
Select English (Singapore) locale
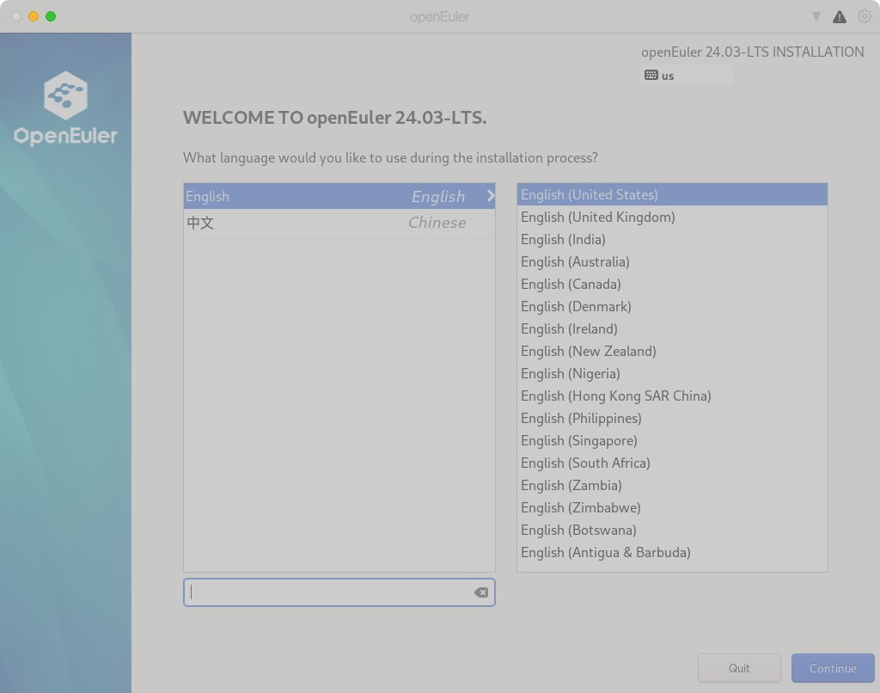click(578, 441)
